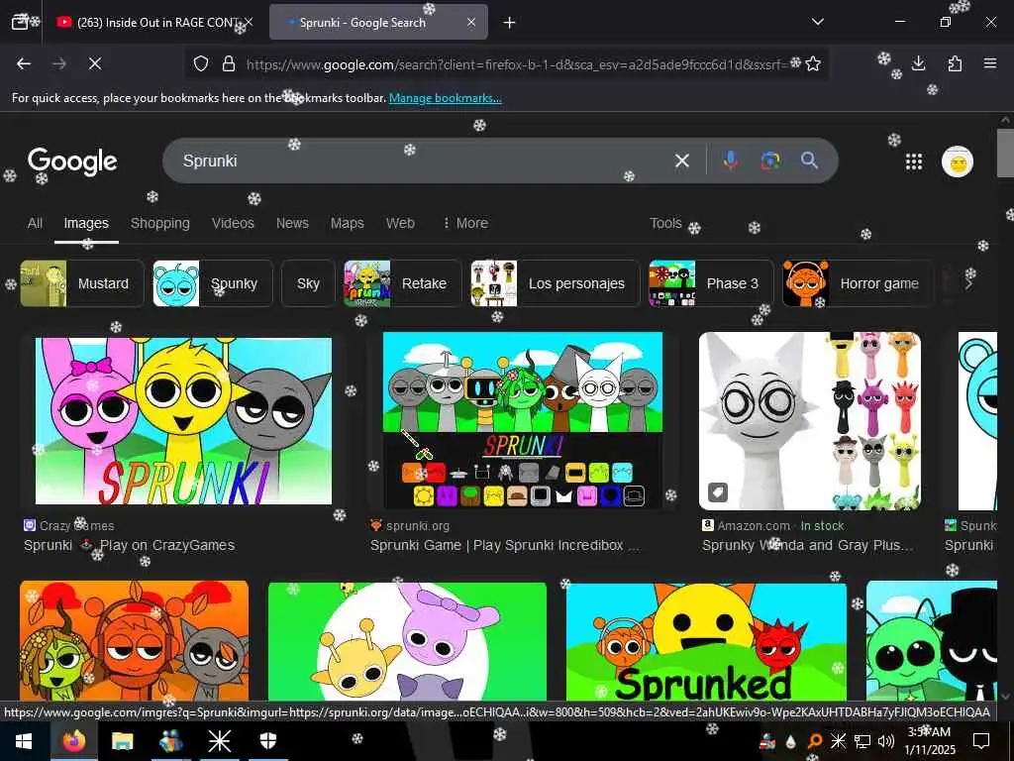Open the Sprunked image result
Screen dimensions: 1014x761
point(706,641)
